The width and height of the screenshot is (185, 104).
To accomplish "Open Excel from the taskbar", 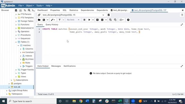I will tap(120, 101).
